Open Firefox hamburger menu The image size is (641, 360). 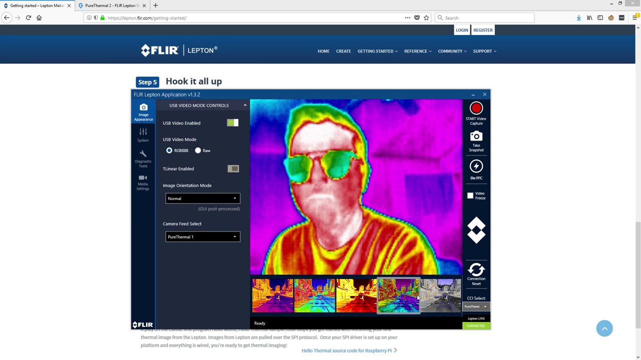tap(635, 17)
